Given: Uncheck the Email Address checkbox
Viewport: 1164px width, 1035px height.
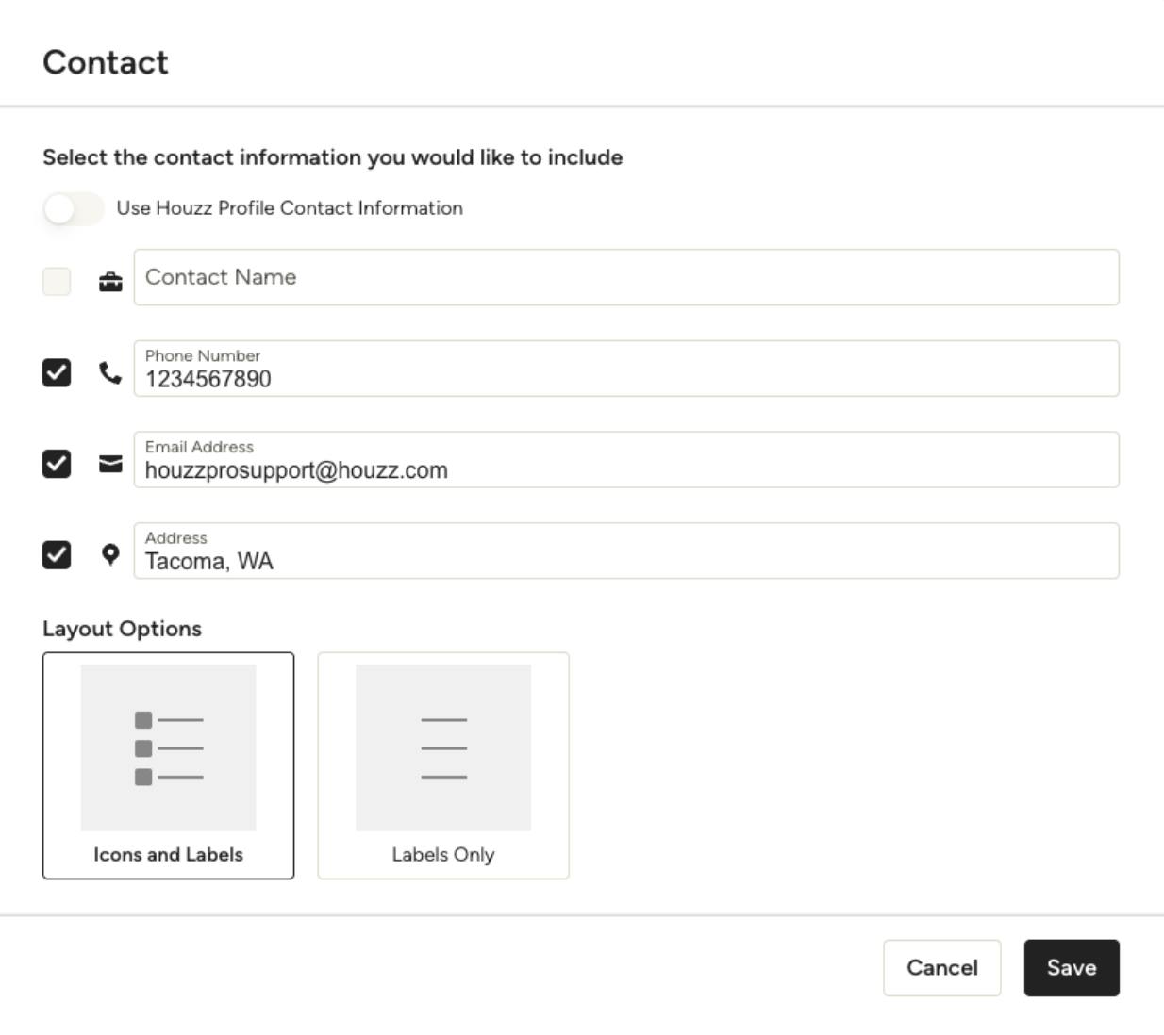Looking at the screenshot, I should tap(57, 464).
